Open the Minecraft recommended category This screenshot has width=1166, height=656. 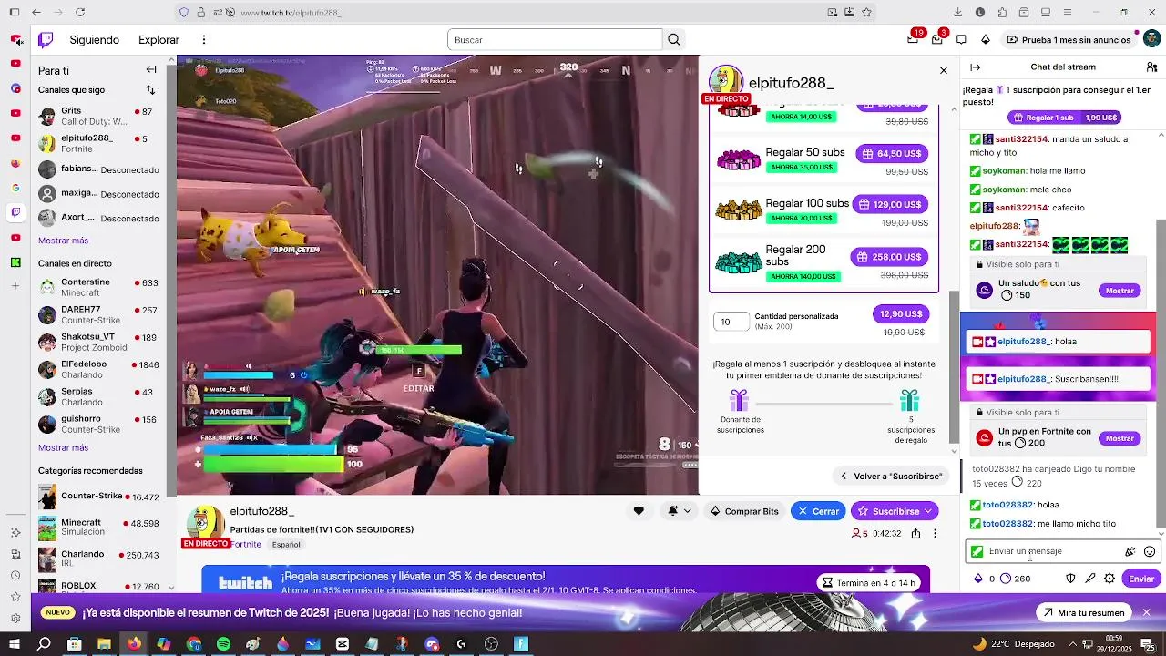[98, 527]
